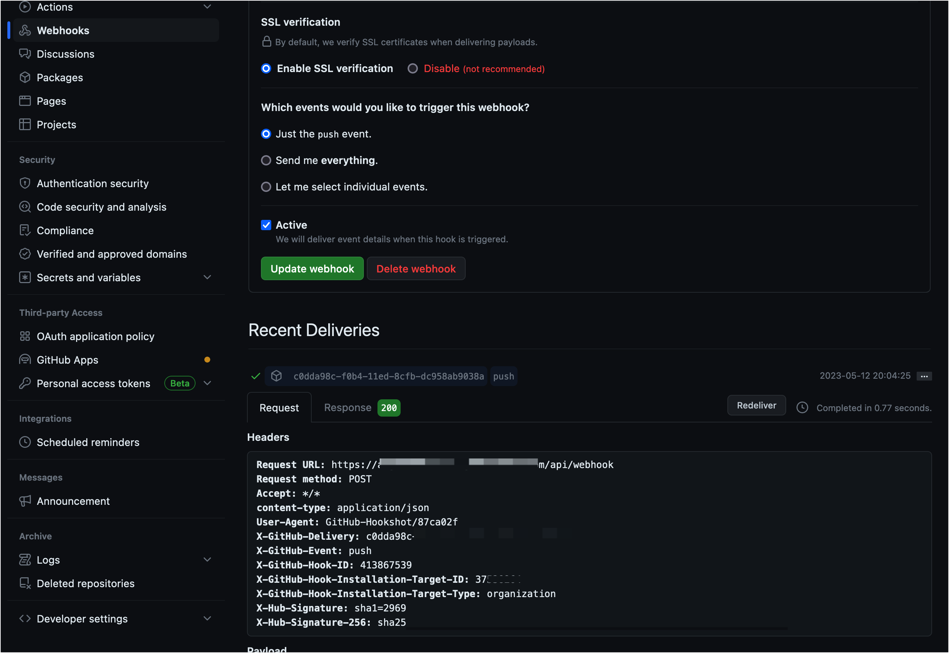The image size is (949, 653).
Task: Click the Redeliver button
Action: point(756,405)
